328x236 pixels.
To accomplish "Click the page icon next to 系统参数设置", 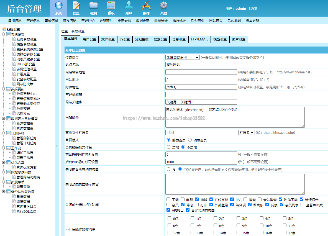I will (14, 39).
